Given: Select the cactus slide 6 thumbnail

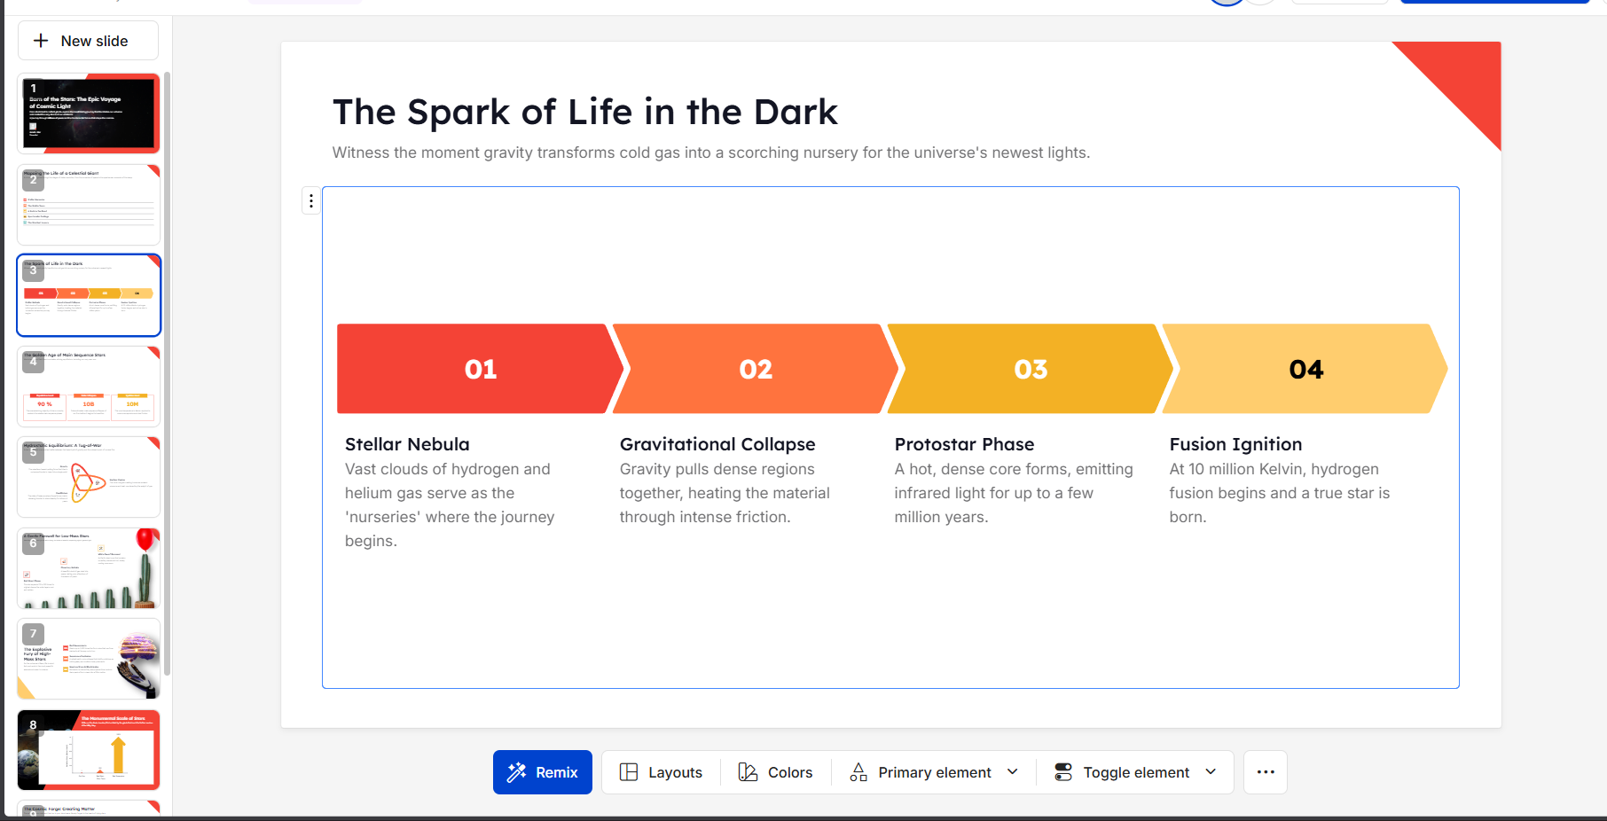Looking at the screenshot, I should pyautogui.click(x=88, y=567).
